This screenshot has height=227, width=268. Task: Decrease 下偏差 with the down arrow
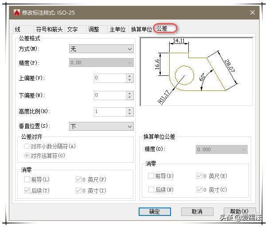tap(130, 98)
